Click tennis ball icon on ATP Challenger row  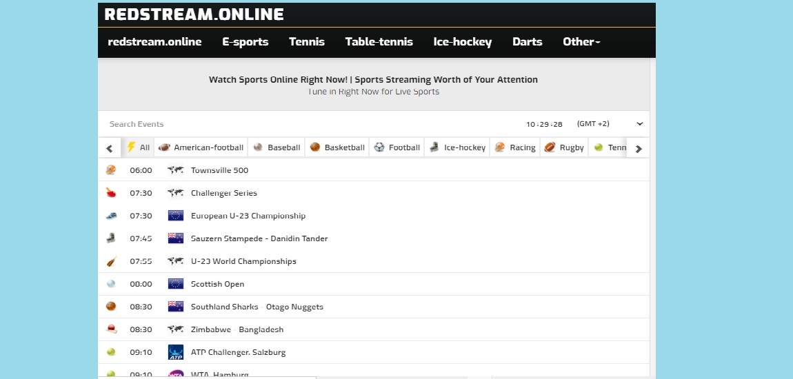tap(111, 351)
